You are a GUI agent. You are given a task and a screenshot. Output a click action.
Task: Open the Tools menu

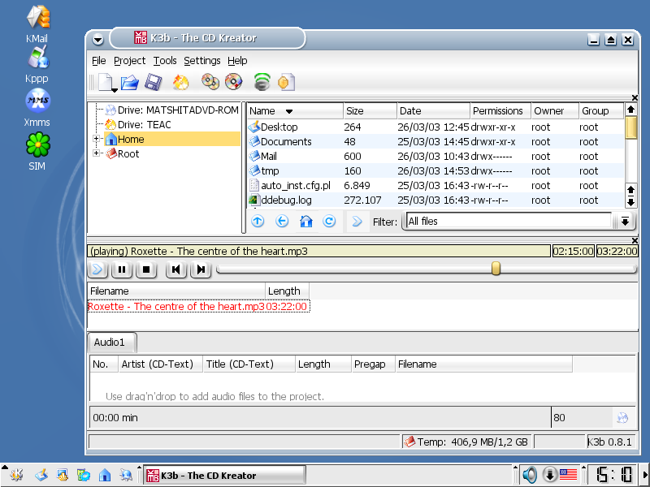[165, 61]
